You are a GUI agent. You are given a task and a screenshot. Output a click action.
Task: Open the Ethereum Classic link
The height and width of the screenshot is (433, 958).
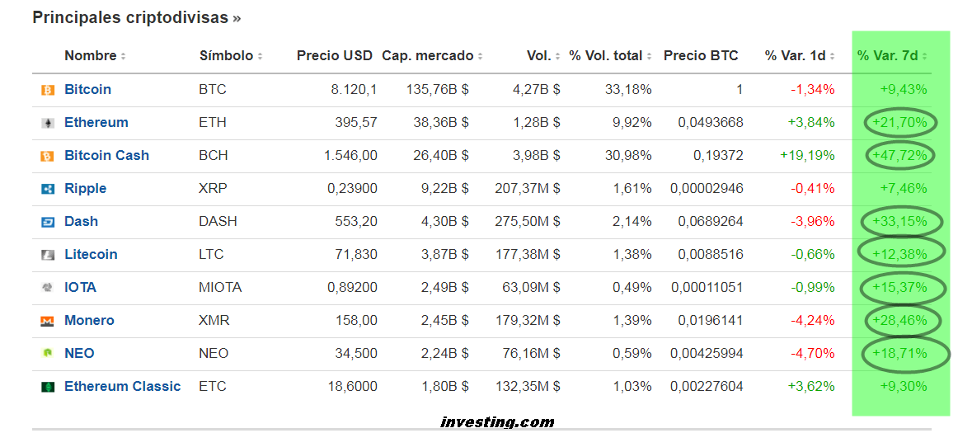tap(122, 386)
